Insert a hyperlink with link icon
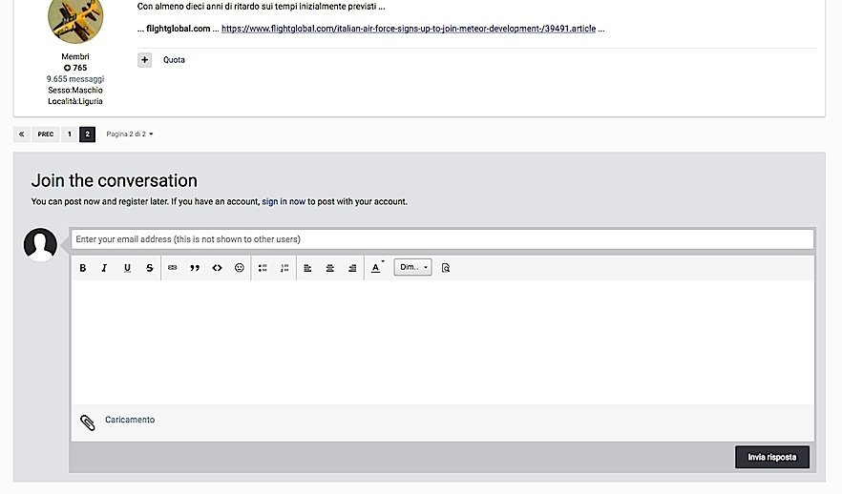The height and width of the screenshot is (494, 842). coord(173,268)
